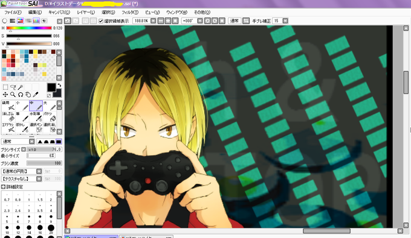Open 編集(E) menu
411x238 pixels.
tap(35, 12)
